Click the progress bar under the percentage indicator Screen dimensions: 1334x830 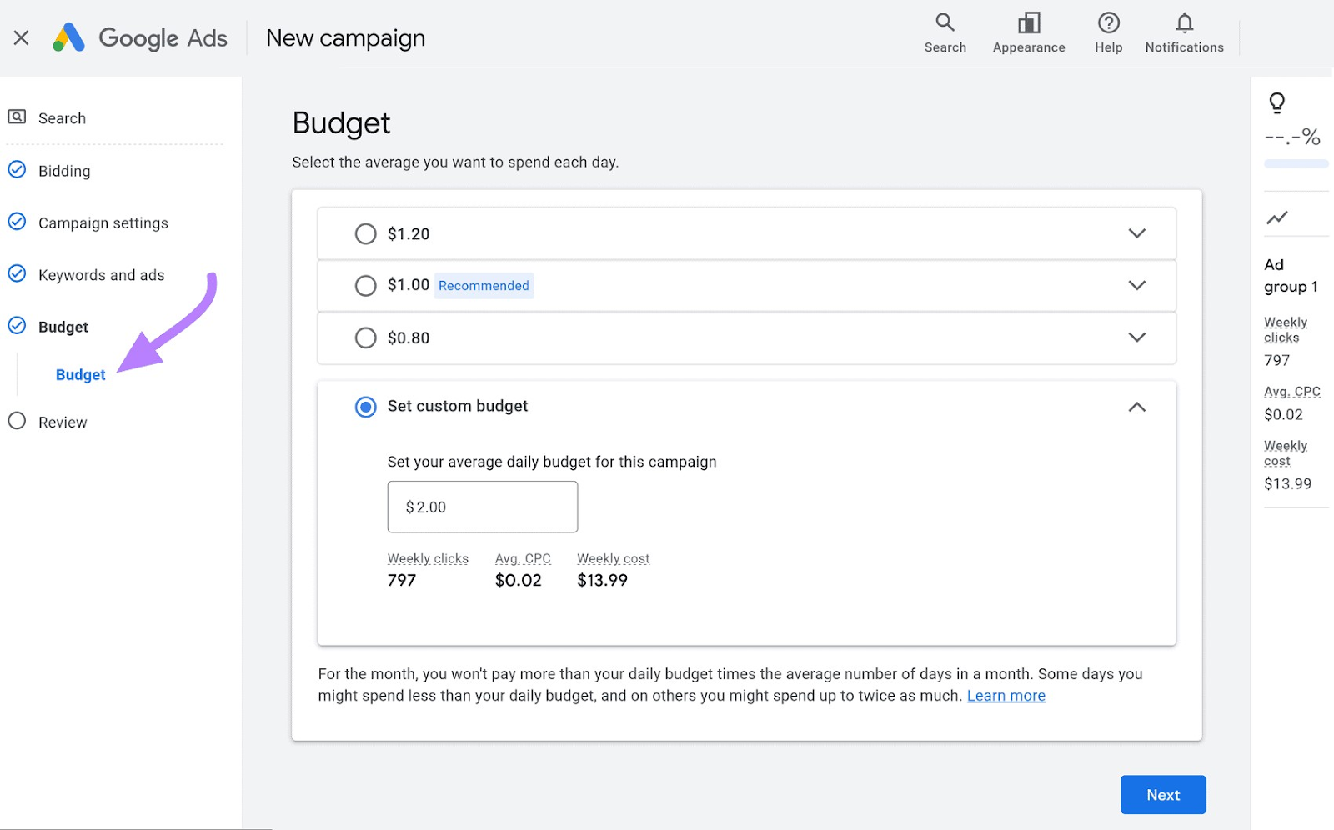1295,163
